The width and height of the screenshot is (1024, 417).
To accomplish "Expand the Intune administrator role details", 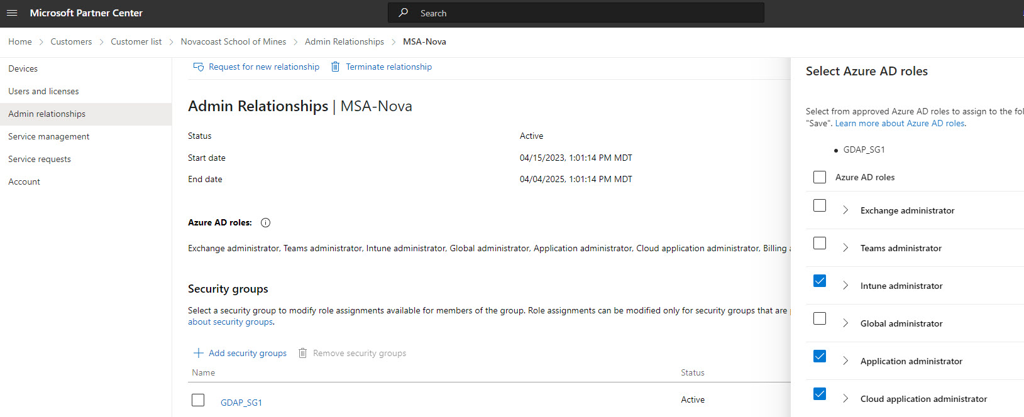I will (x=845, y=286).
